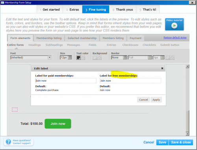Select Checklists style section
197x150 pixels.
[x=149, y=45]
